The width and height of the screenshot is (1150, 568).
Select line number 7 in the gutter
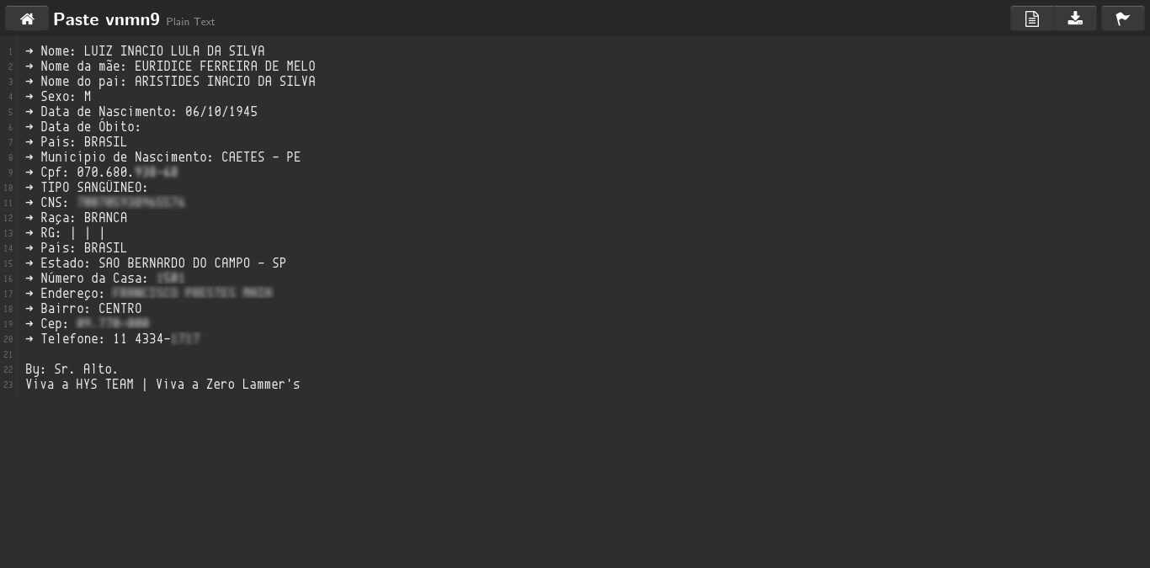tap(10, 142)
